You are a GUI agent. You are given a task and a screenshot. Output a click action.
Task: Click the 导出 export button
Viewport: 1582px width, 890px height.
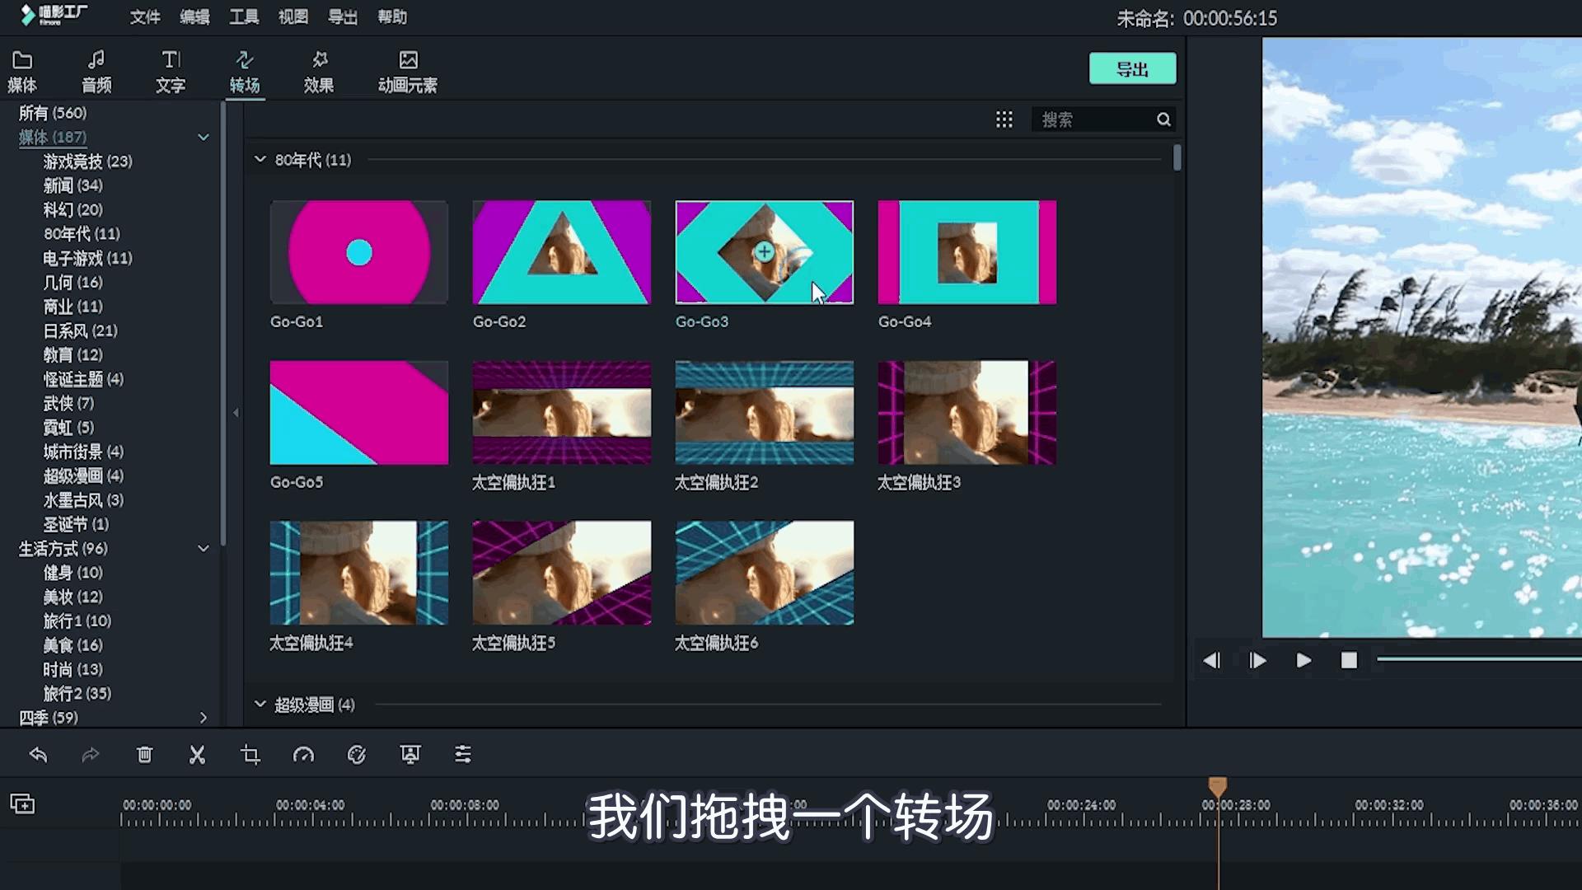1132,68
